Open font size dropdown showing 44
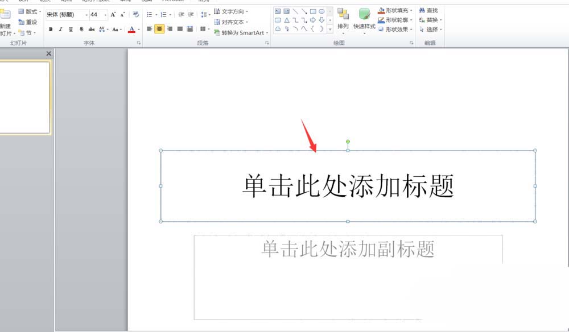Viewport: 569px width, 332px height. tap(105, 15)
